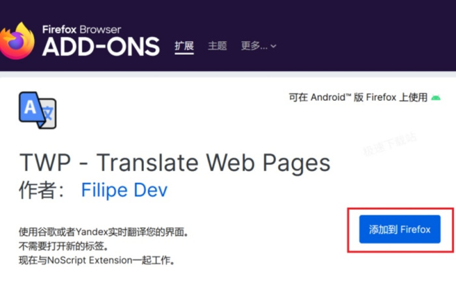This screenshot has width=456, height=283.
Task: Click the ADD-ONS wordmark in header
Action: [101, 47]
